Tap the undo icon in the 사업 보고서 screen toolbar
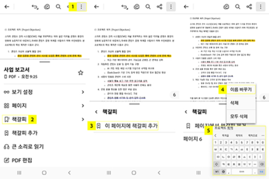This screenshot has width=269, height=179. click(35, 7)
